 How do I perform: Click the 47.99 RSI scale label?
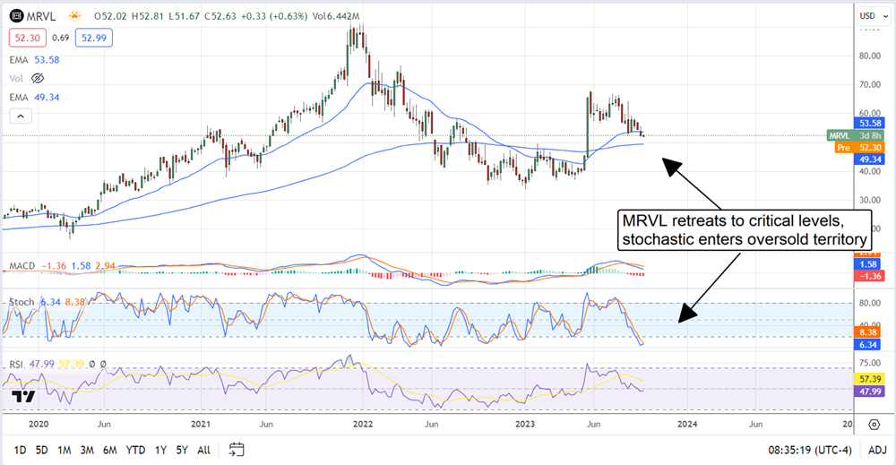pos(869,392)
